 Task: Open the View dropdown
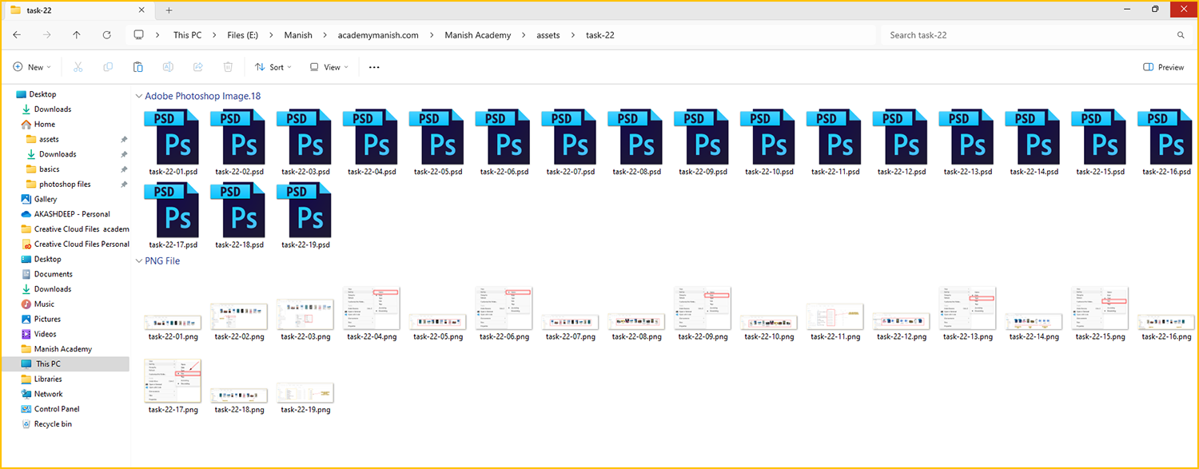pyautogui.click(x=329, y=67)
